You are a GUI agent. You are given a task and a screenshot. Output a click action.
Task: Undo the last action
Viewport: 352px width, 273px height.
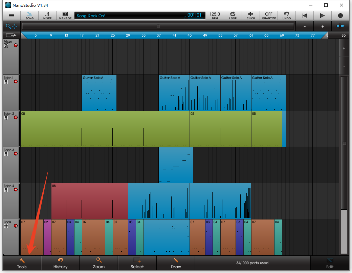coord(286,16)
